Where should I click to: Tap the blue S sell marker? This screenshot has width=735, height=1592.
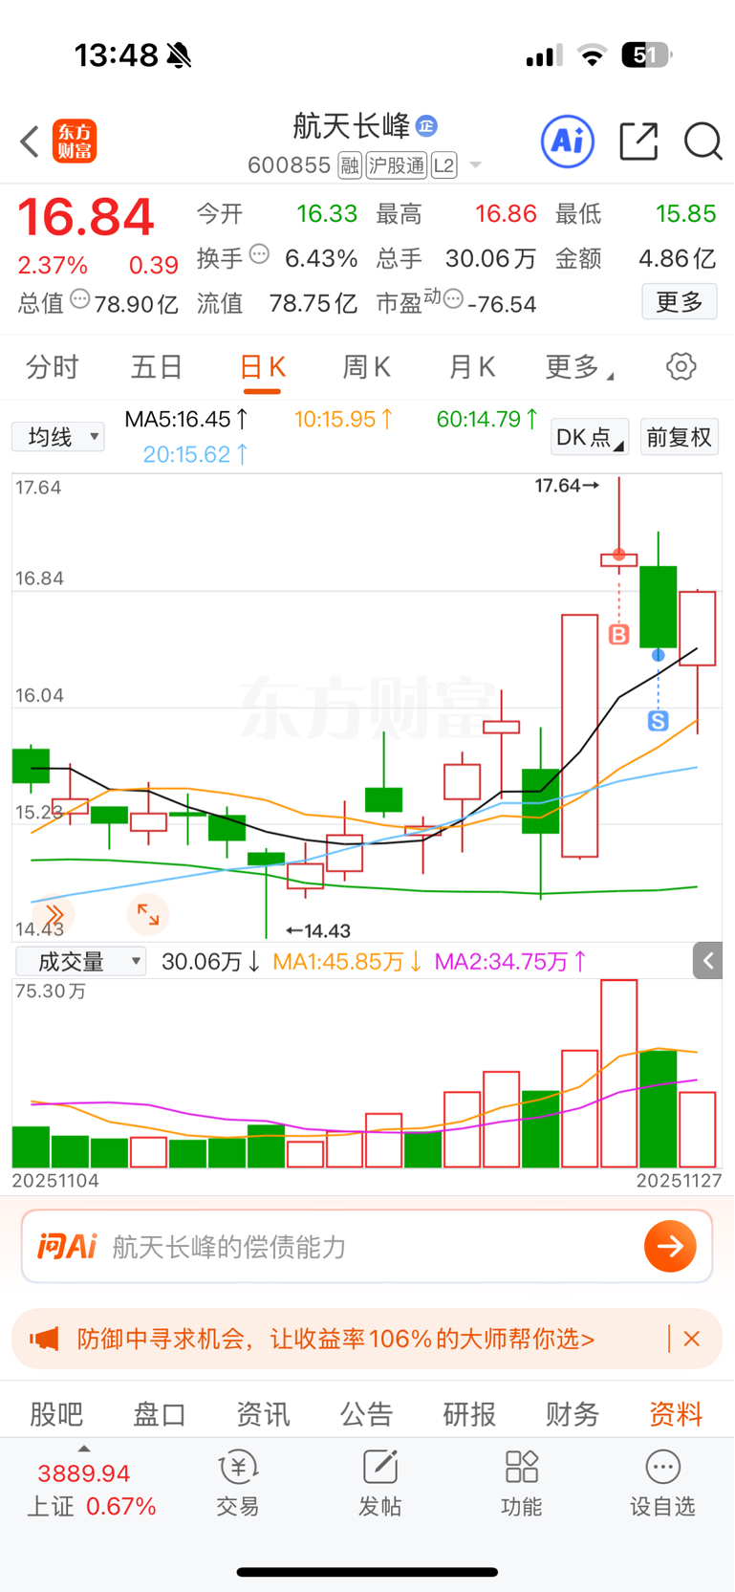658,721
